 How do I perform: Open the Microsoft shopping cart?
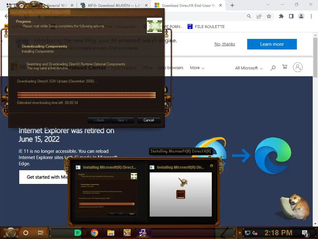point(285,67)
